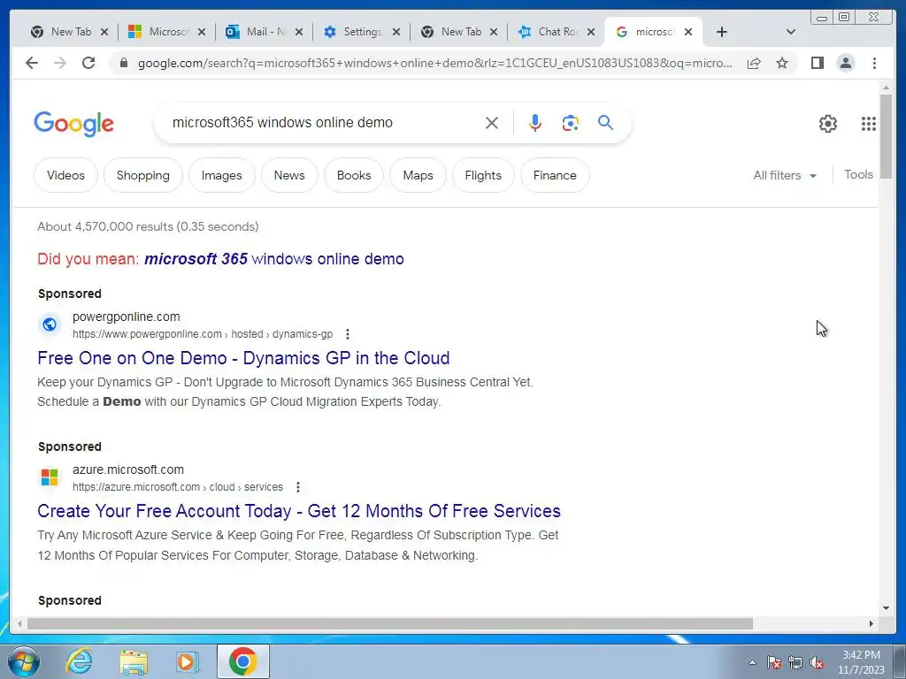The height and width of the screenshot is (679, 906).
Task: Filter results by Images
Action: pos(221,176)
